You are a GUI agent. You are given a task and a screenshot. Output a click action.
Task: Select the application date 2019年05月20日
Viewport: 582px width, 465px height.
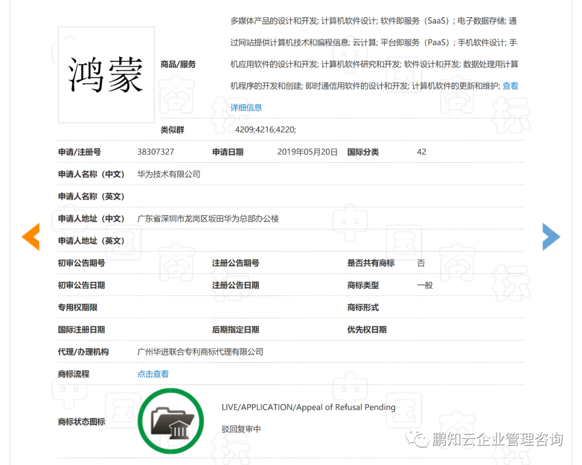[x=307, y=152]
